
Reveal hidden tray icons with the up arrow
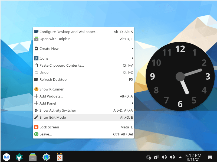(180, 157)
